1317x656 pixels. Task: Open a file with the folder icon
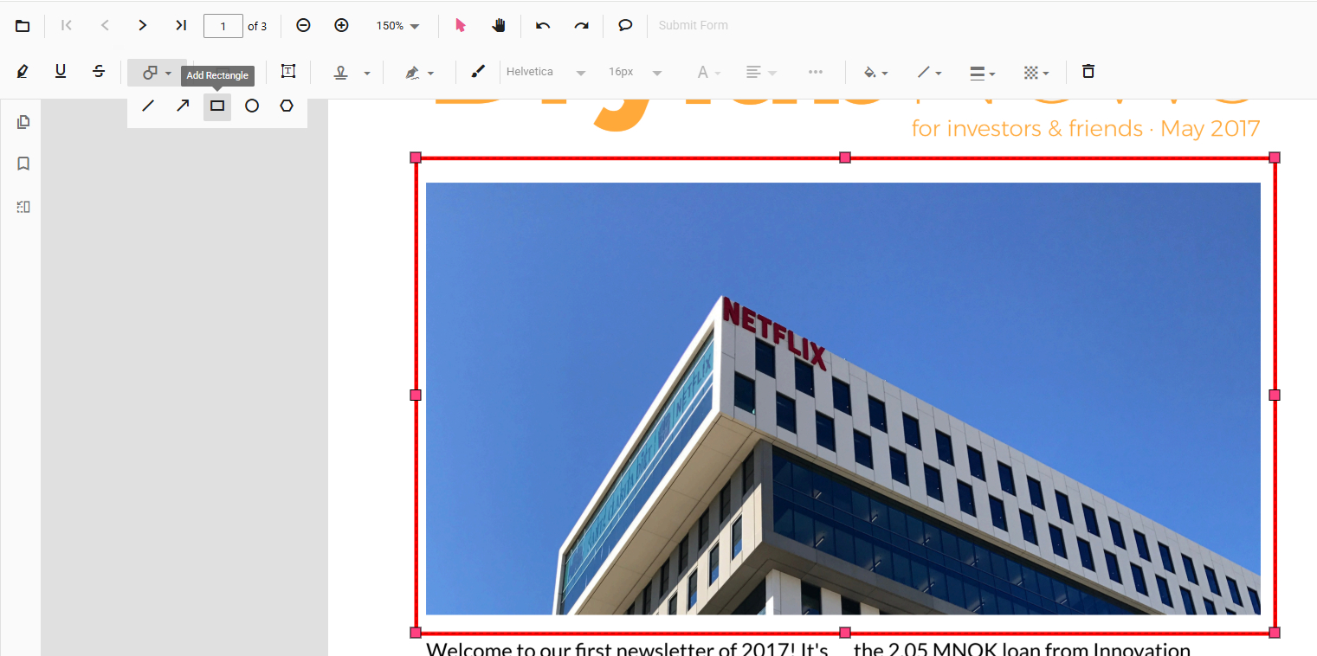[x=23, y=26]
